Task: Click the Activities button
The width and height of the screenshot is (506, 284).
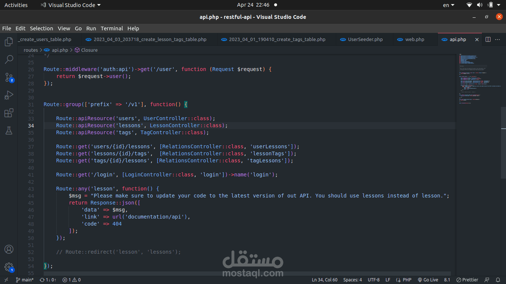Action: tap(16, 5)
